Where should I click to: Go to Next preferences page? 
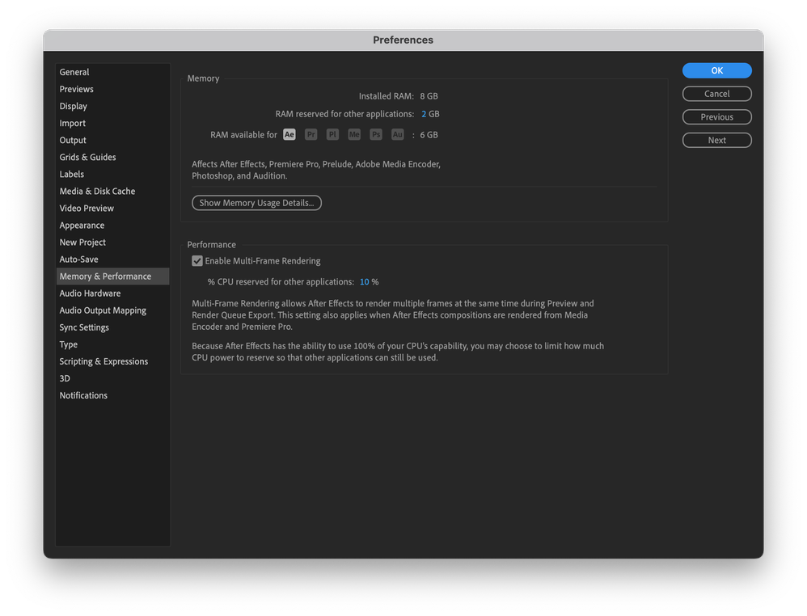[x=717, y=140]
